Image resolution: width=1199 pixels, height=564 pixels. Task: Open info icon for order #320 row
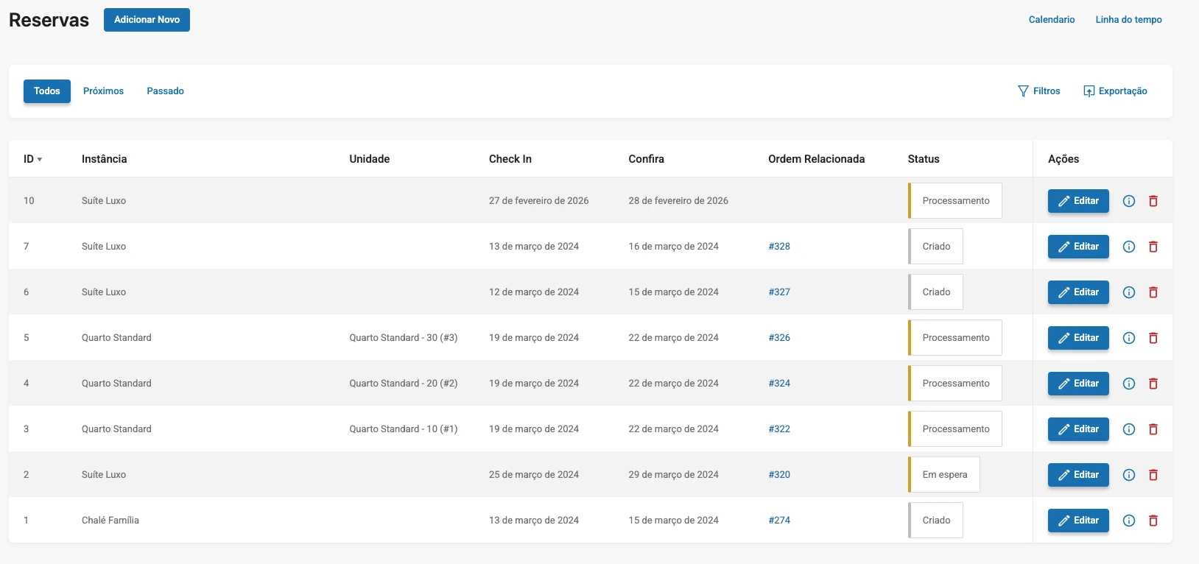1129,475
